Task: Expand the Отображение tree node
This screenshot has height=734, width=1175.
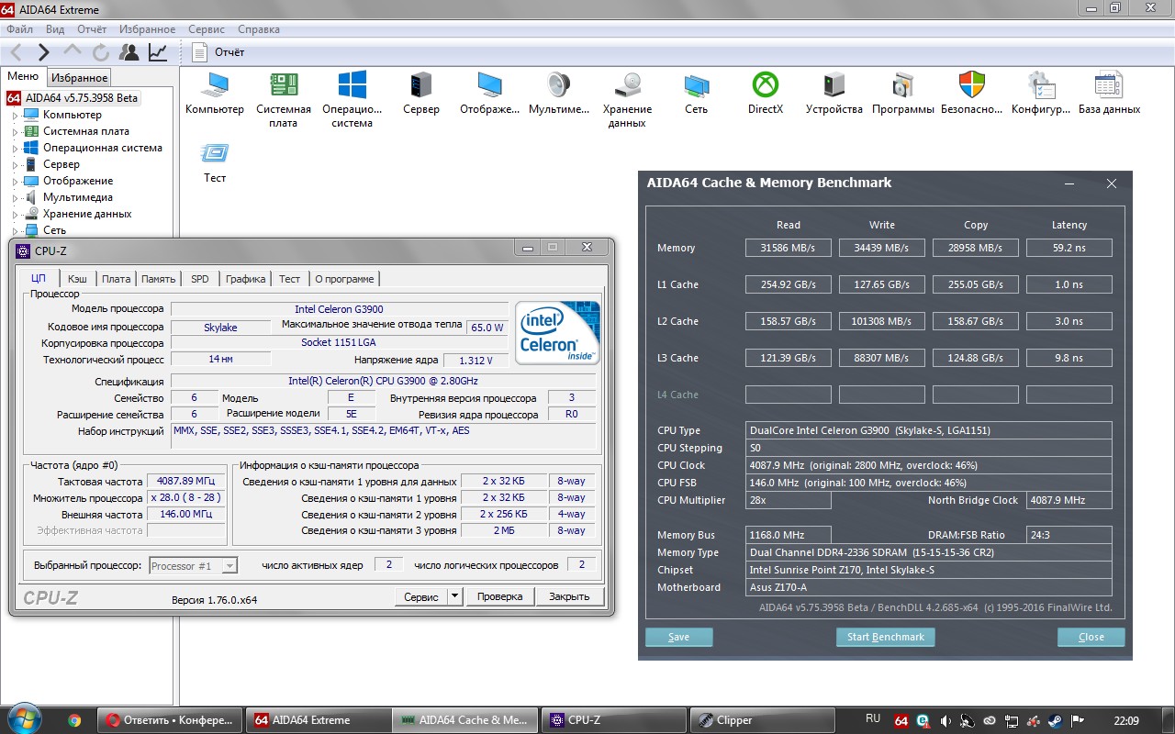Action: pos(15,182)
